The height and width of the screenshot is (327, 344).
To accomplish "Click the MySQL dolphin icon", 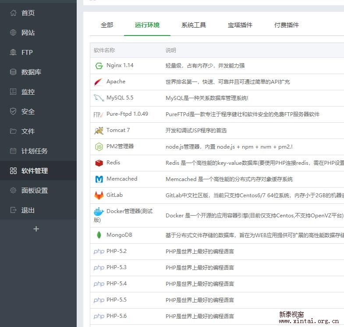I will [99, 98].
